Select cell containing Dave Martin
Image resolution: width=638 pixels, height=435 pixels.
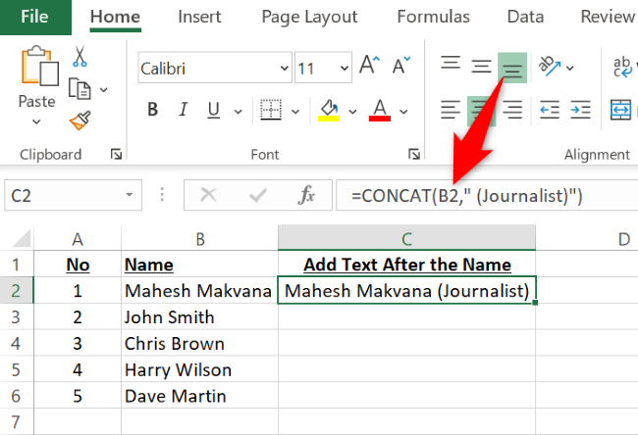[200, 396]
